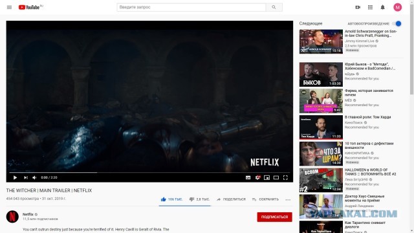Open Как Тарантино снимает диалоги title
This screenshot has height=233, width=414.
click(365, 225)
